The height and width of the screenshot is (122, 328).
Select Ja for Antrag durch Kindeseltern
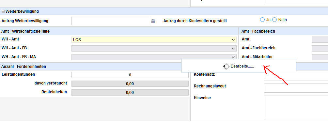coord(262,20)
